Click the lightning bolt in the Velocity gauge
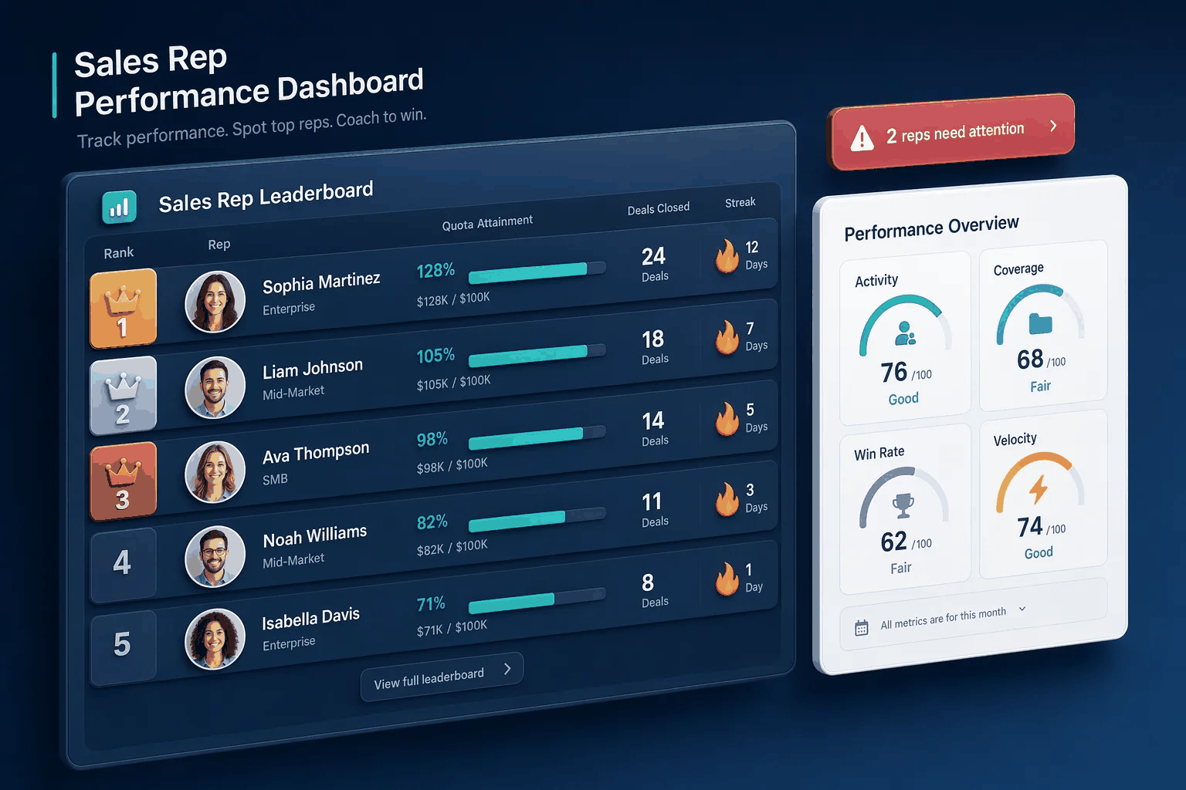The width and height of the screenshot is (1186, 790). pyautogui.click(x=1039, y=489)
